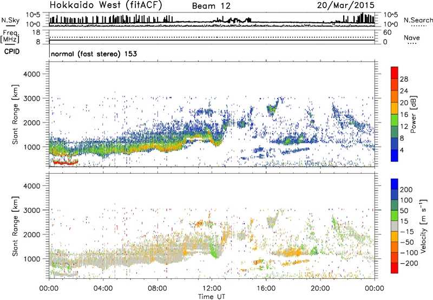Click the '200' value on Velocity scale
This screenshot has width=433, height=300.
pos(406,190)
